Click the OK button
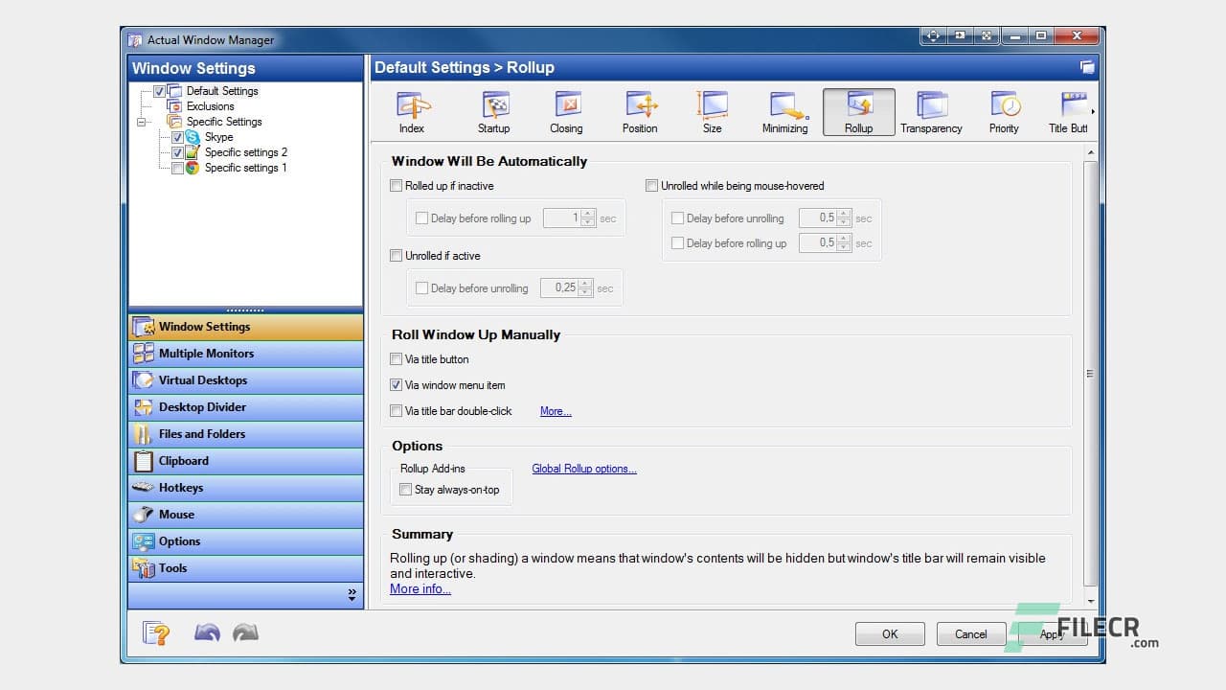The width and height of the screenshot is (1226, 690). pyautogui.click(x=889, y=633)
